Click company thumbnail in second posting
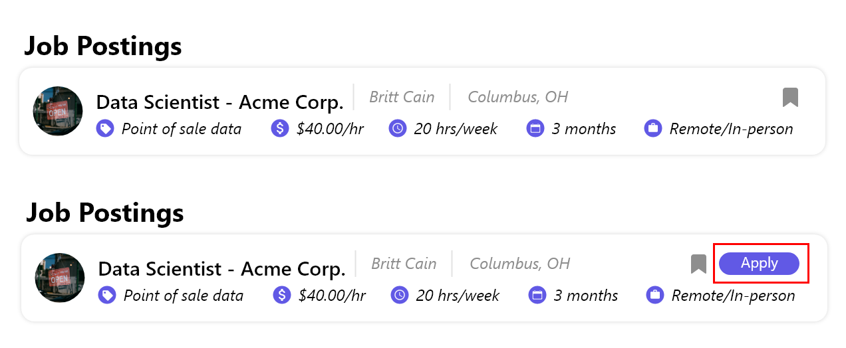The image size is (846, 348). tap(60, 278)
